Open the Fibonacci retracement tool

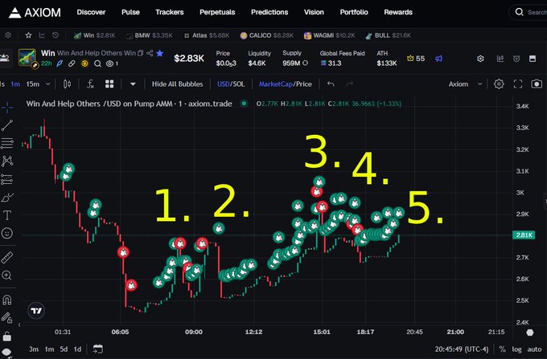click(7, 143)
